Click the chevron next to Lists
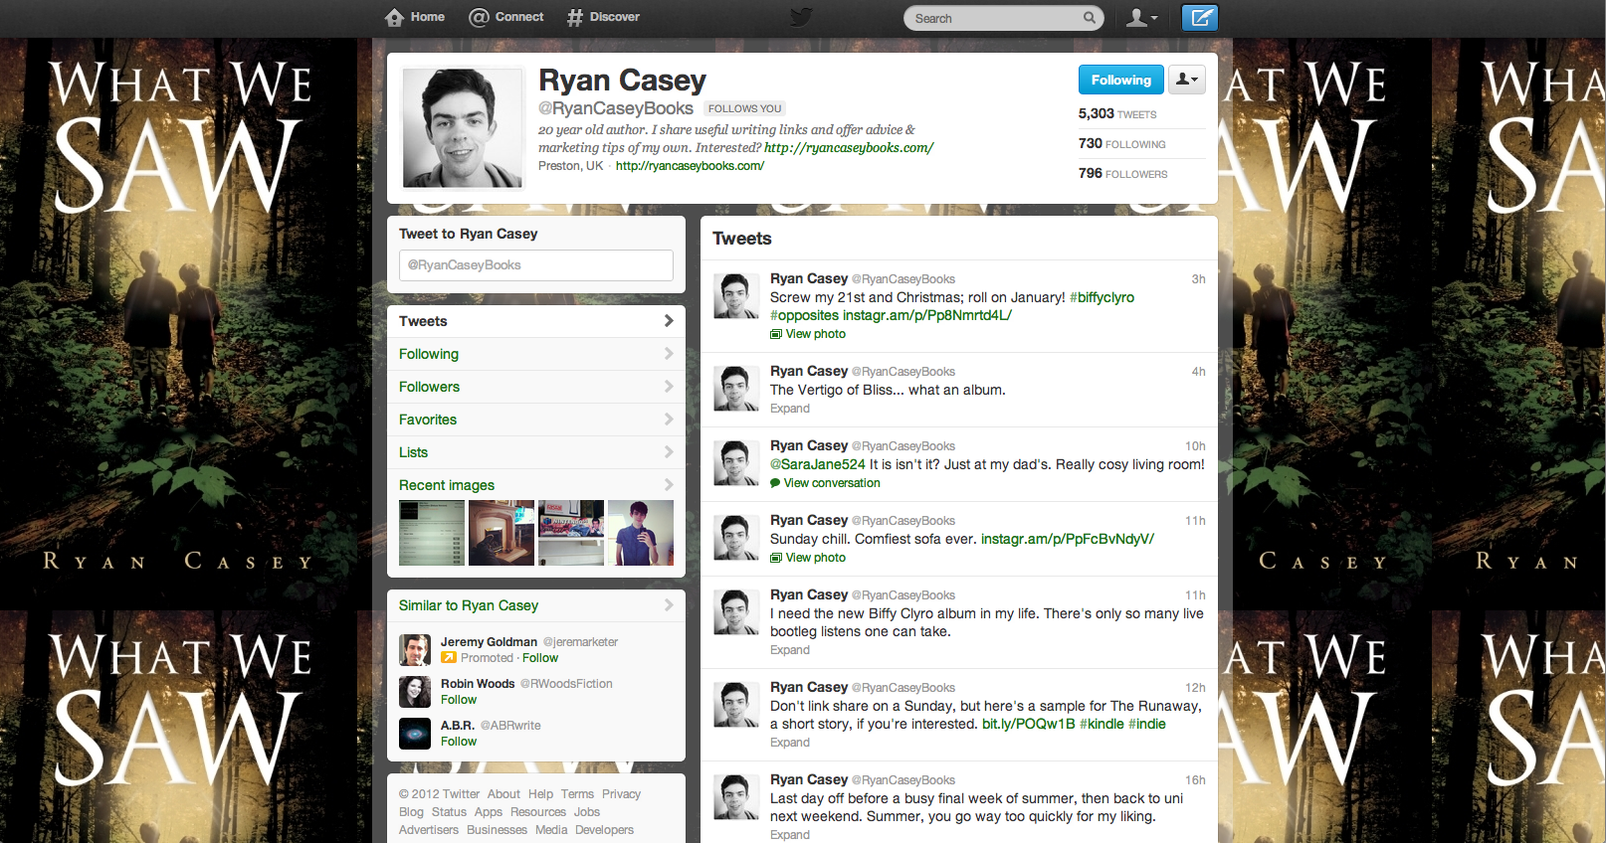 click(x=669, y=452)
